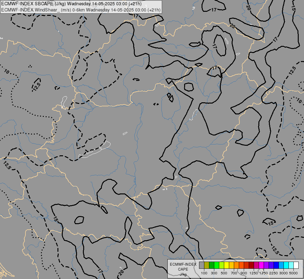Image resolution: width=304 pixels, height=279 pixels.
Task: Click the legend value 100
Action: coord(204,273)
